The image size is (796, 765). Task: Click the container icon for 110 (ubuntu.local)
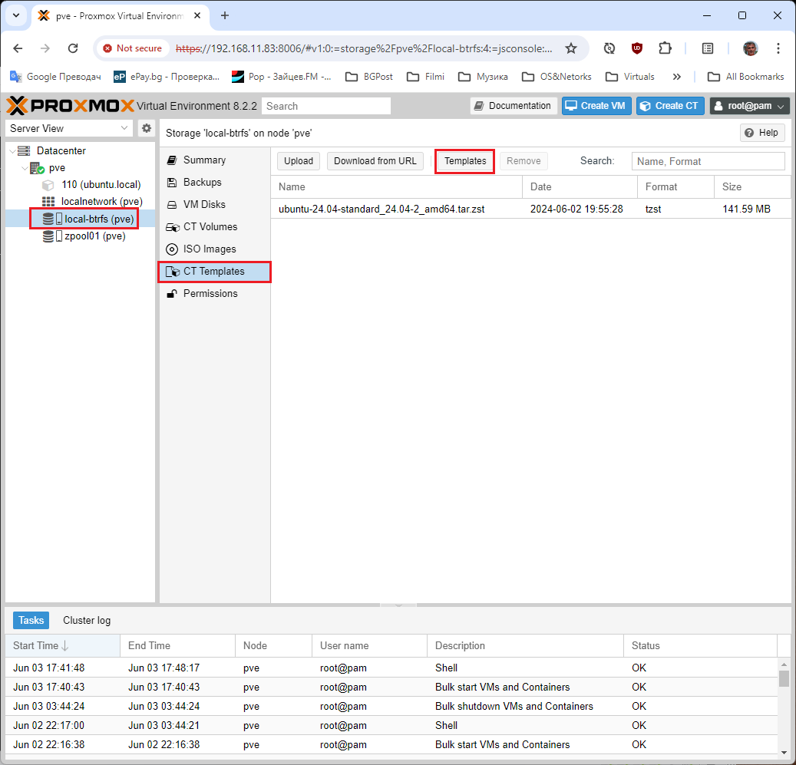click(48, 185)
